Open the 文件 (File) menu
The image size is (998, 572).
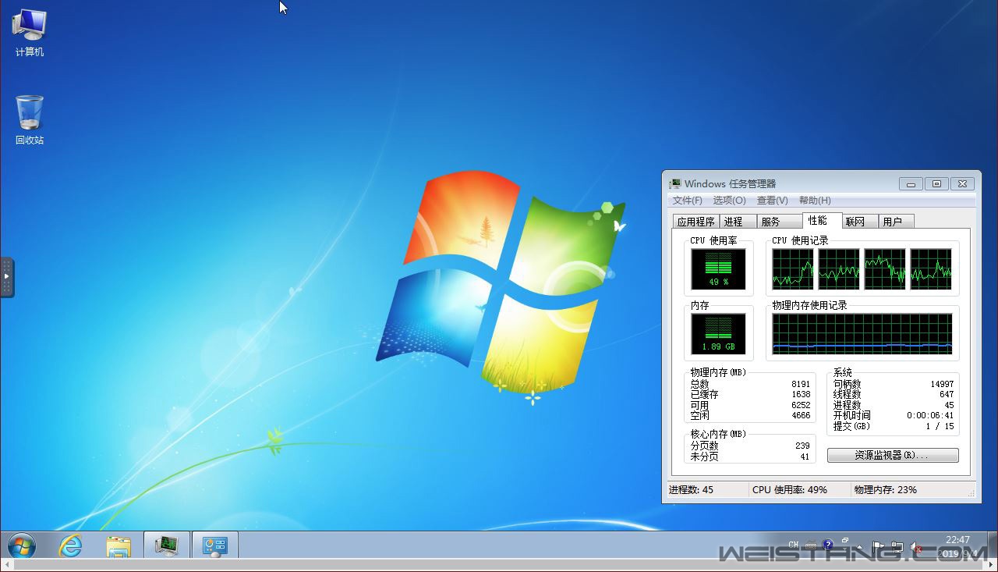click(x=686, y=201)
